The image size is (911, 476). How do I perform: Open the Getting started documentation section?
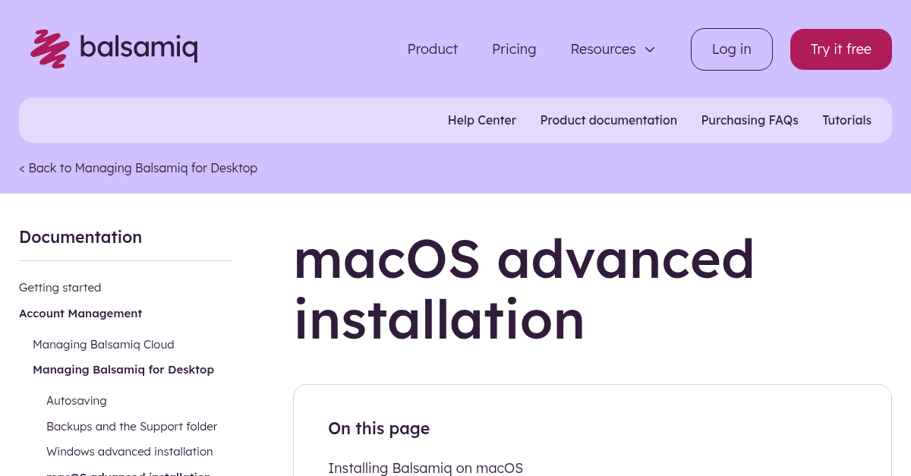(x=60, y=287)
